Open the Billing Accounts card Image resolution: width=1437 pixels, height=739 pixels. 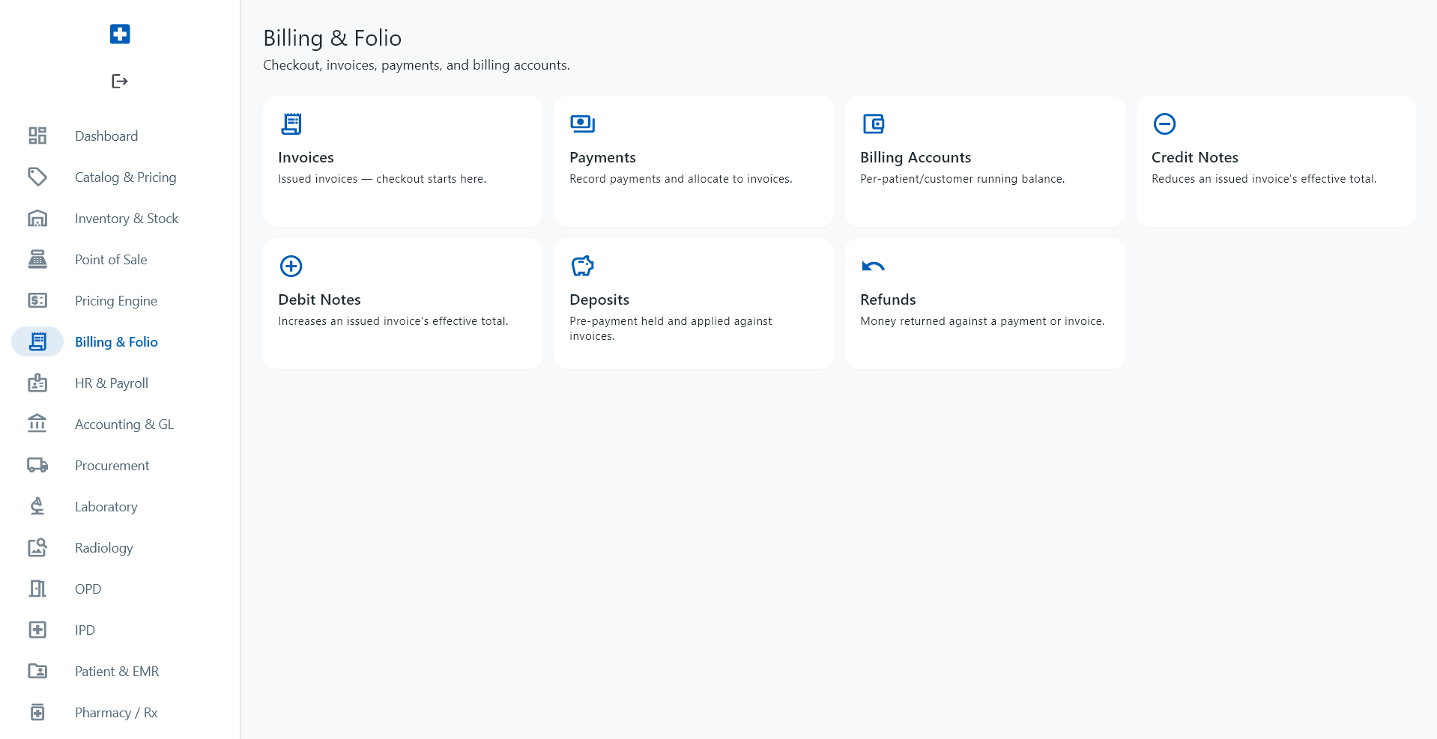(x=984, y=161)
